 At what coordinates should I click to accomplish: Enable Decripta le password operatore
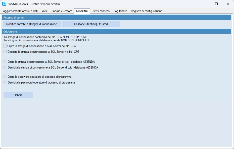coord(5,82)
